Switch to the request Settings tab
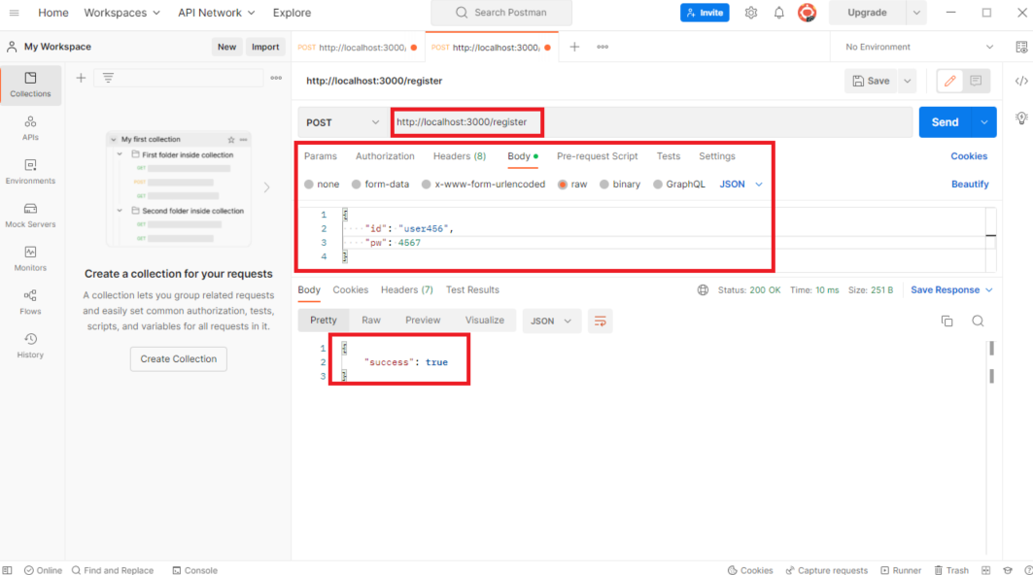The width and height of the screenshot is (1033, 575). pos(717,156)
